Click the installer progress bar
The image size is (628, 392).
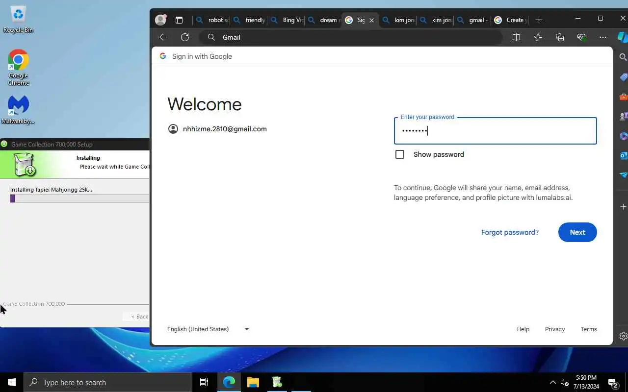pyautogui.click(x=79, y=198)
